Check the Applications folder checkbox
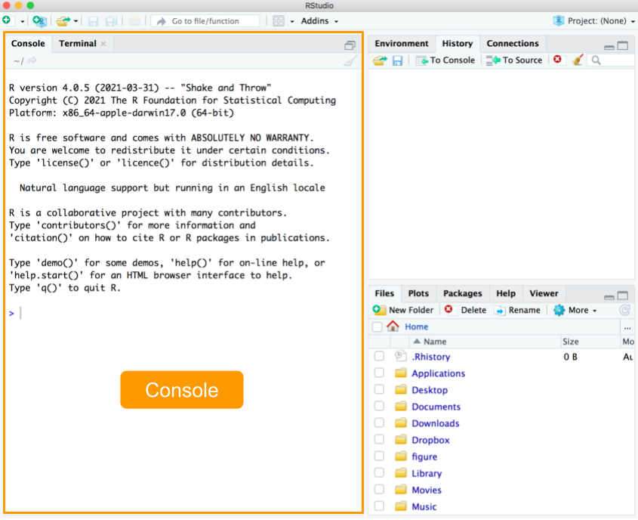This screenshot has height=520, width=638. (379, 373)
